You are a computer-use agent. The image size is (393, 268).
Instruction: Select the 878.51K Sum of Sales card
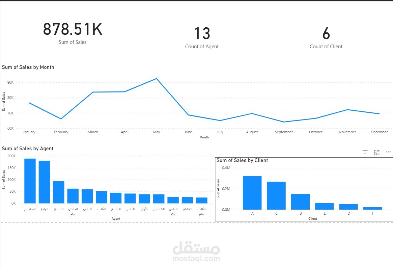click(x=73, y=33)
